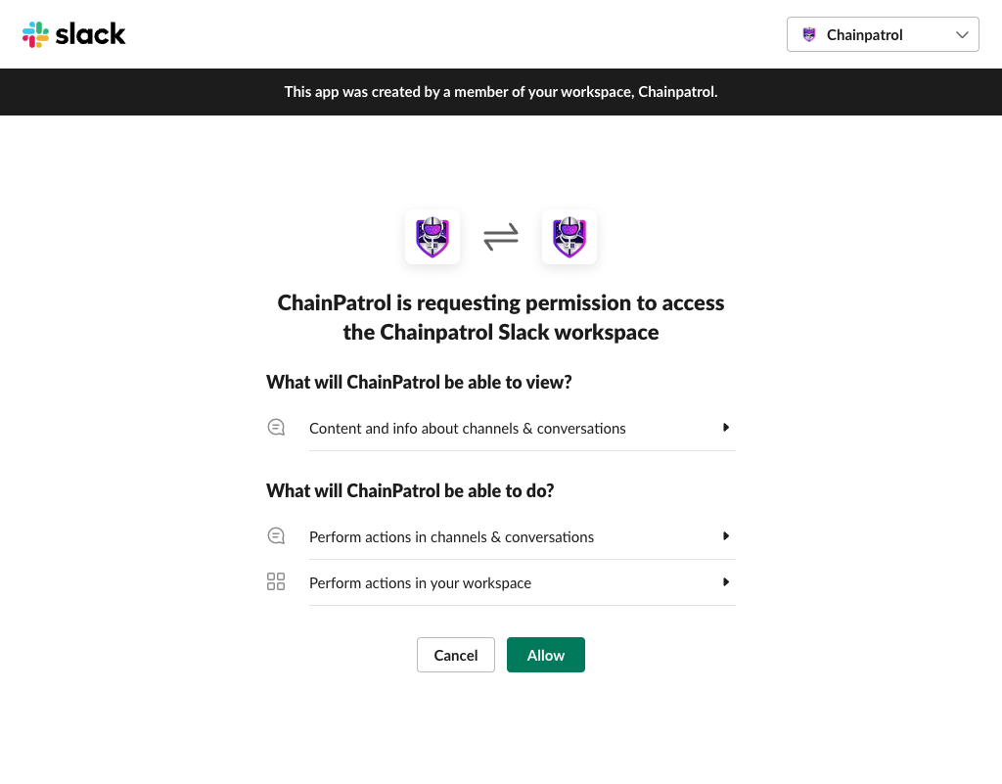Click the permission request heading
The width and height of the screenshot is (1002, 784).
click(x=500, y=316)
